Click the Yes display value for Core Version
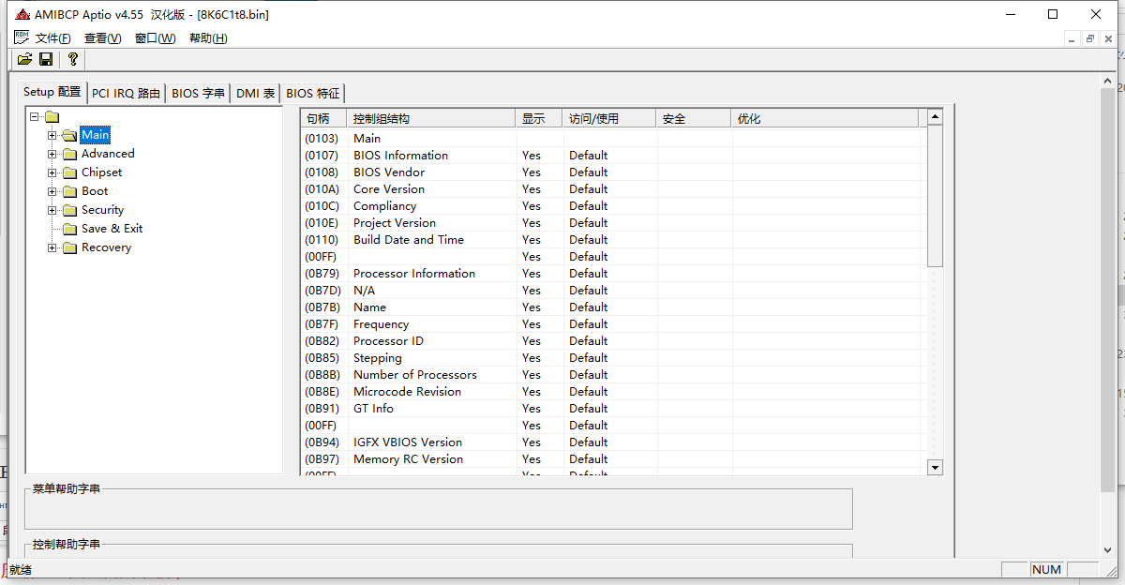 (531, 188)
